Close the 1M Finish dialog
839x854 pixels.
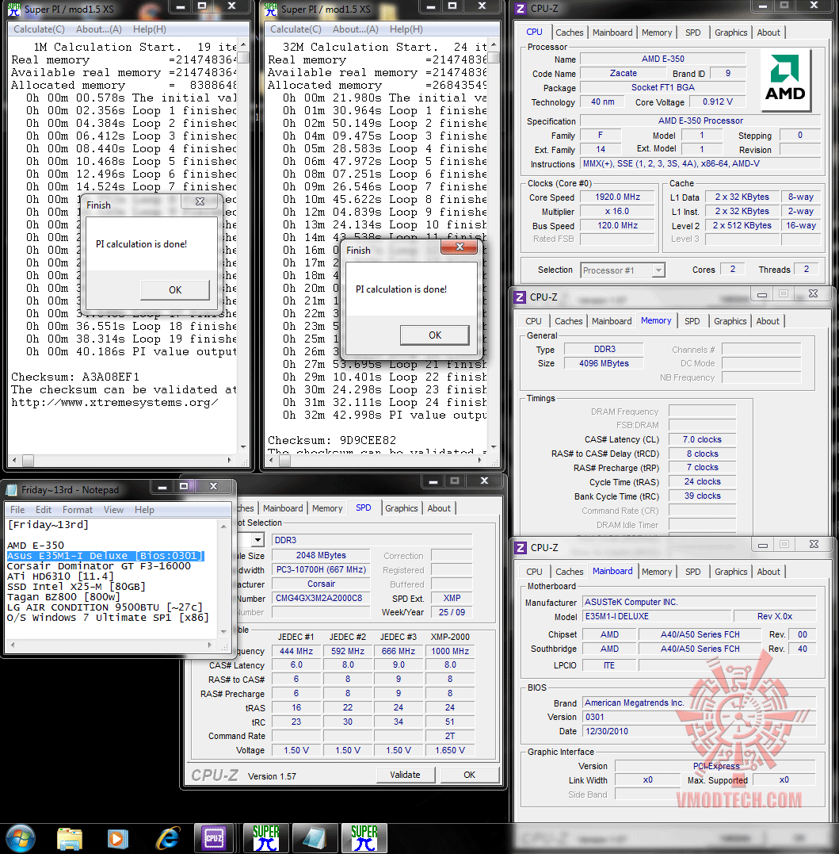coord(200,201)
